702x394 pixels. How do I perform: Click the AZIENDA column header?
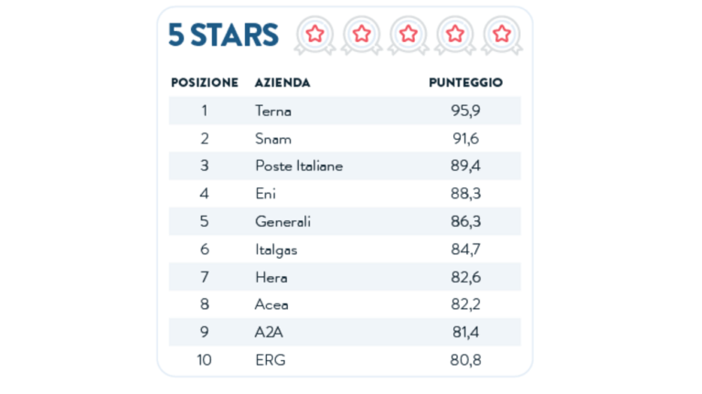(282, 82)
